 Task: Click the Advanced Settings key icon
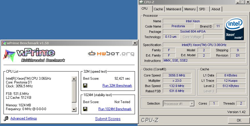pos(6,119)
